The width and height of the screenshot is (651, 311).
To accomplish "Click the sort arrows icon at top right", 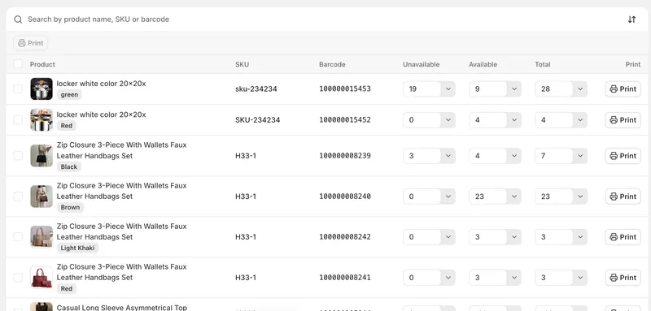I will pos(631,19).
